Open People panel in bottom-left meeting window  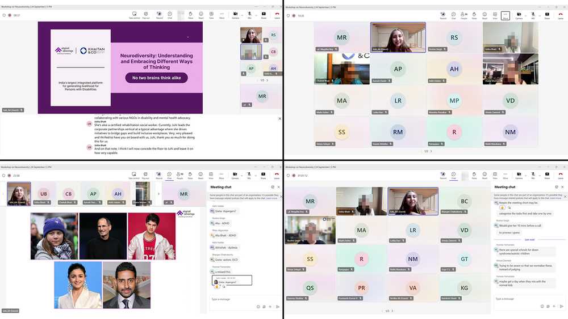[179, 176]
